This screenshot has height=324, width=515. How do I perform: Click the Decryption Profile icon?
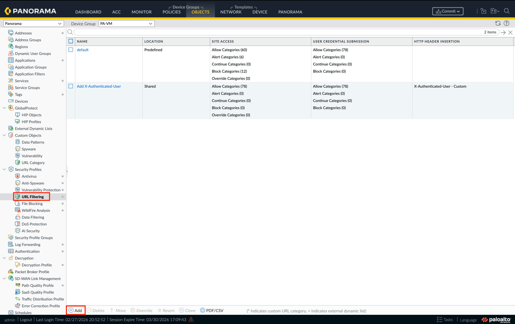click(17, 265)
